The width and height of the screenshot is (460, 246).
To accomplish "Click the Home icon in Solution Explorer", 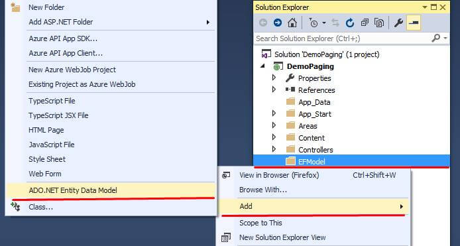I will click(x=292, y=23).
